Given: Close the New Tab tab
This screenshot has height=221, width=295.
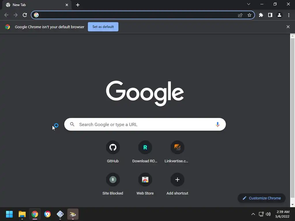Looking at the screenshot, I should click(67, 5).
